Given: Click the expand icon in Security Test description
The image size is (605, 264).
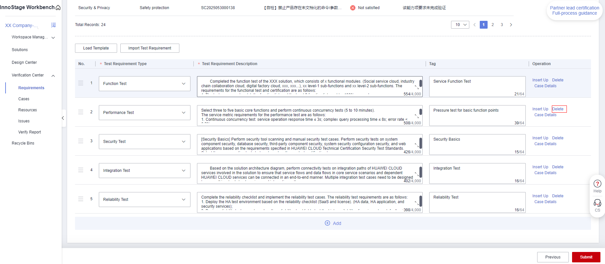Looking at the screenshot, I should [417, 145].
